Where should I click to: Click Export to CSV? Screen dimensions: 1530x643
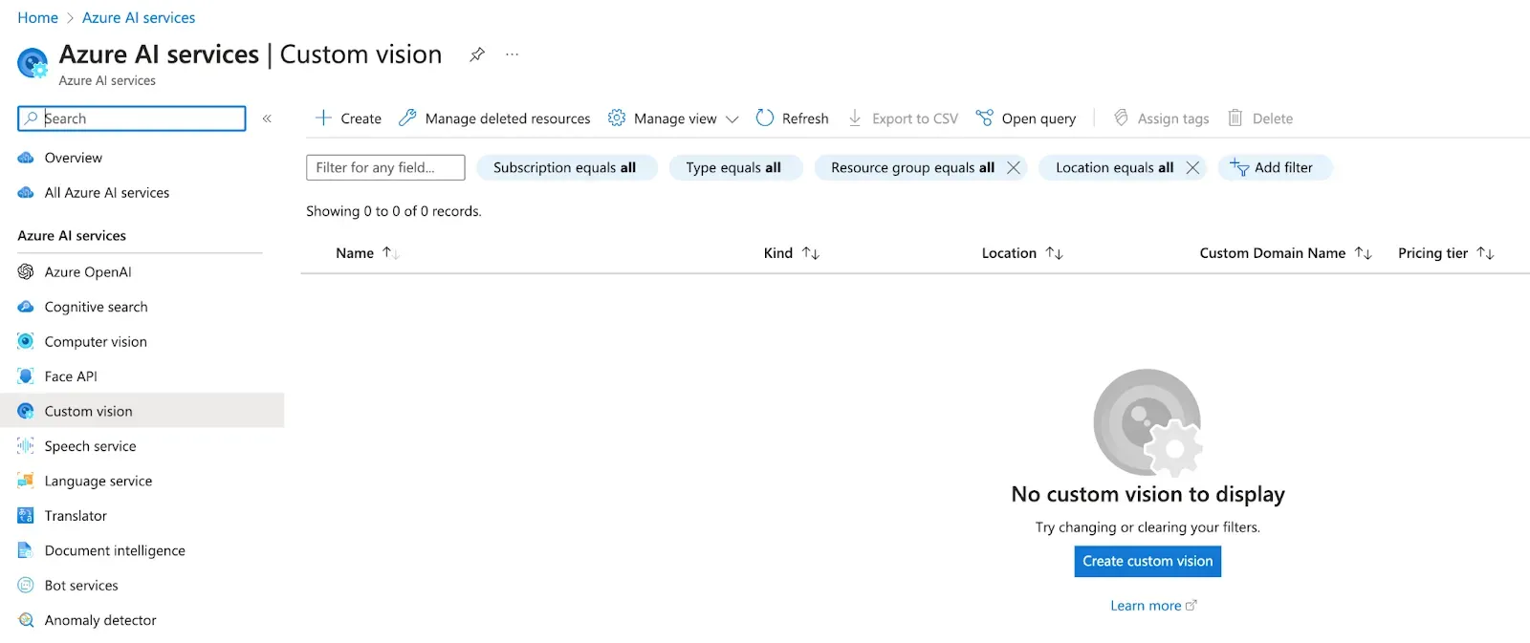(903, 118)
